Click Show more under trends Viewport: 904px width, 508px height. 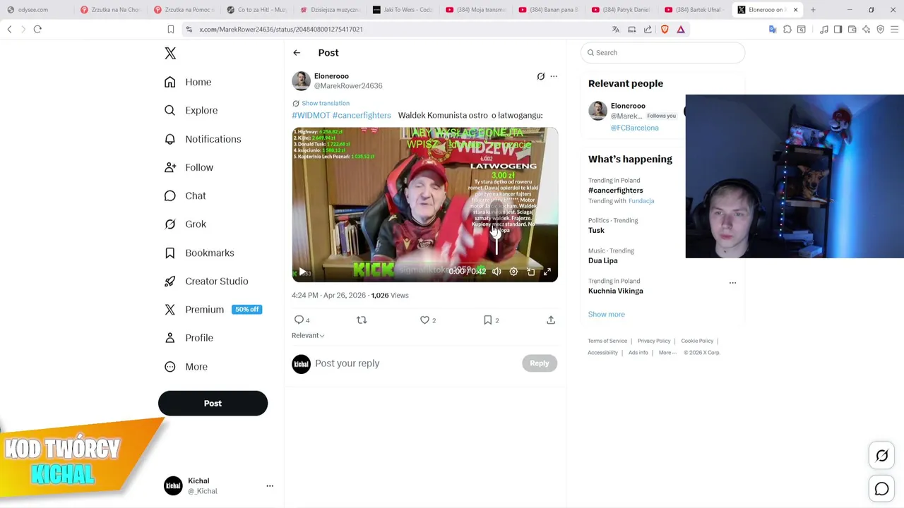pos(607,315)
